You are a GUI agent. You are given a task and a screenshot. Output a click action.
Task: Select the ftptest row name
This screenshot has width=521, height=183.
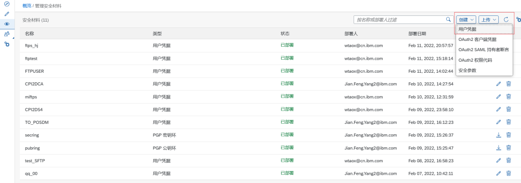[32, 58]
